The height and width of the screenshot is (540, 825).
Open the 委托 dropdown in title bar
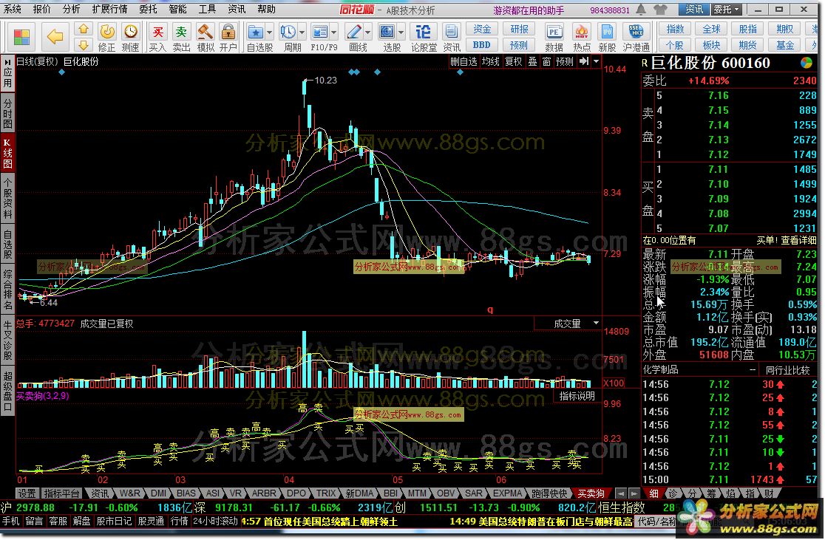(726, 10)
